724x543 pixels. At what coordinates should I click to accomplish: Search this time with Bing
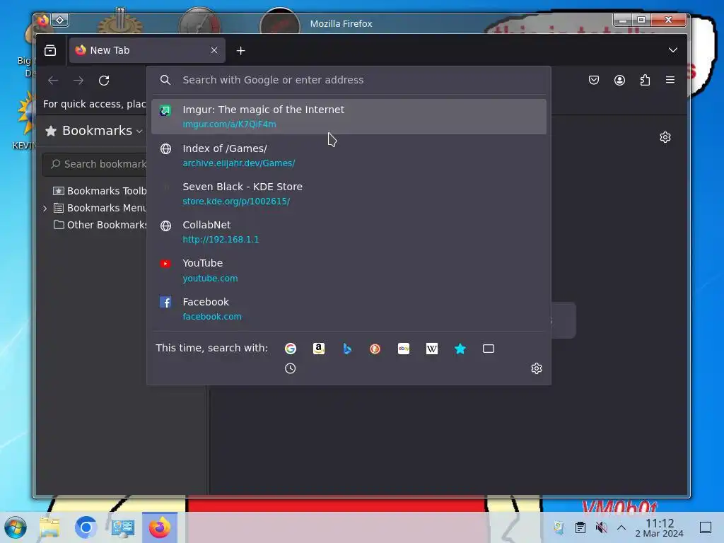pos(347,349)
